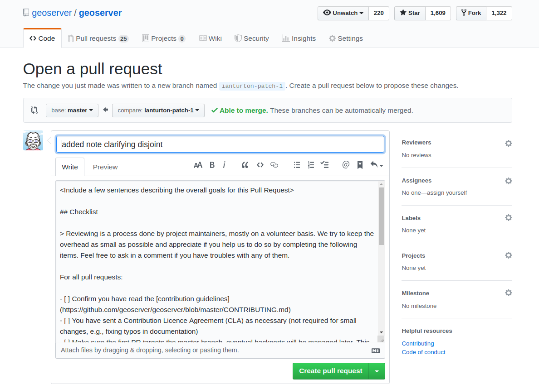Click the assign yourself link

446,193
